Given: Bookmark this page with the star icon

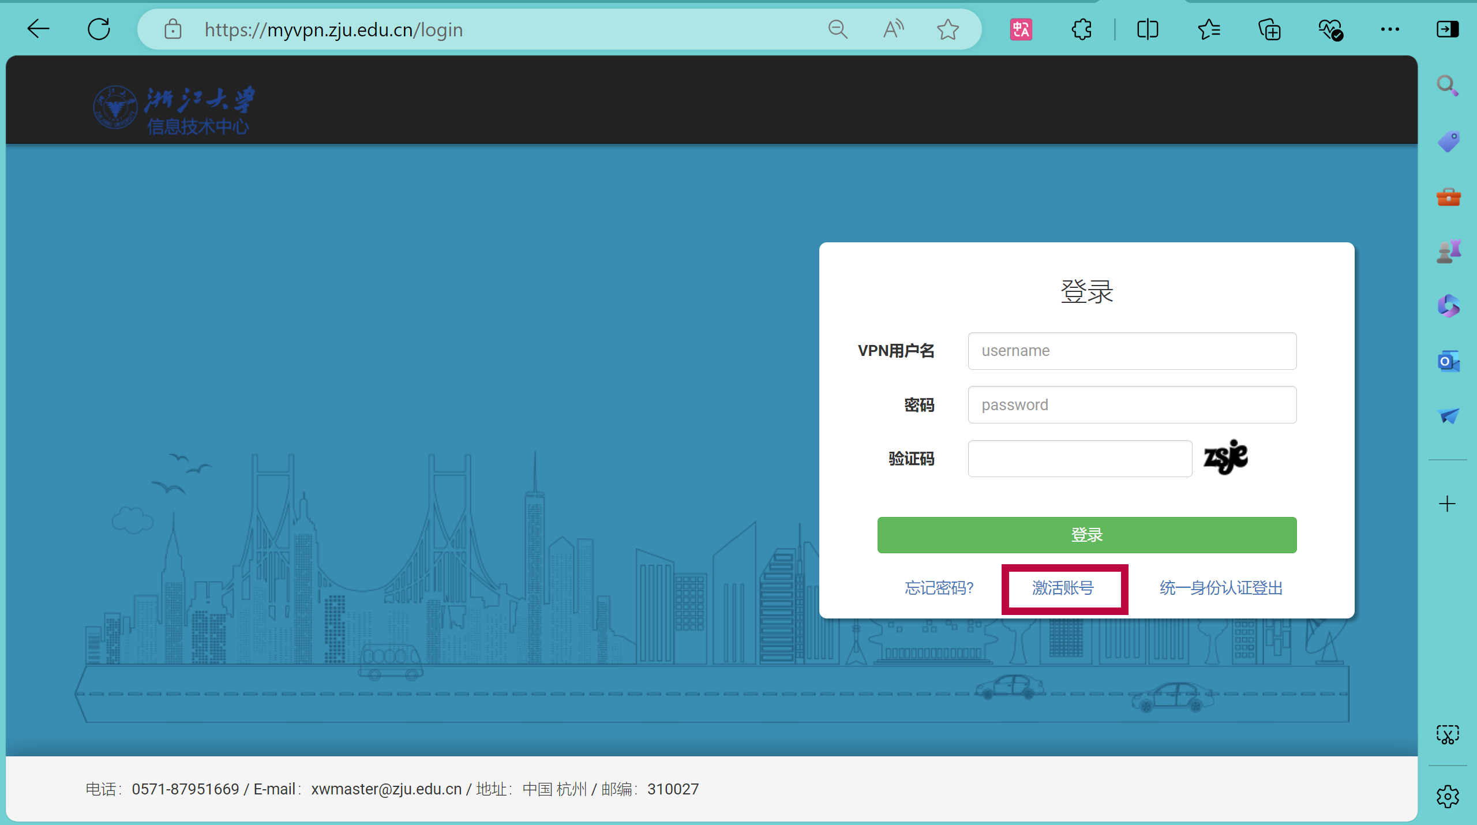Looking at the screenshot, I should click(947, 29).
